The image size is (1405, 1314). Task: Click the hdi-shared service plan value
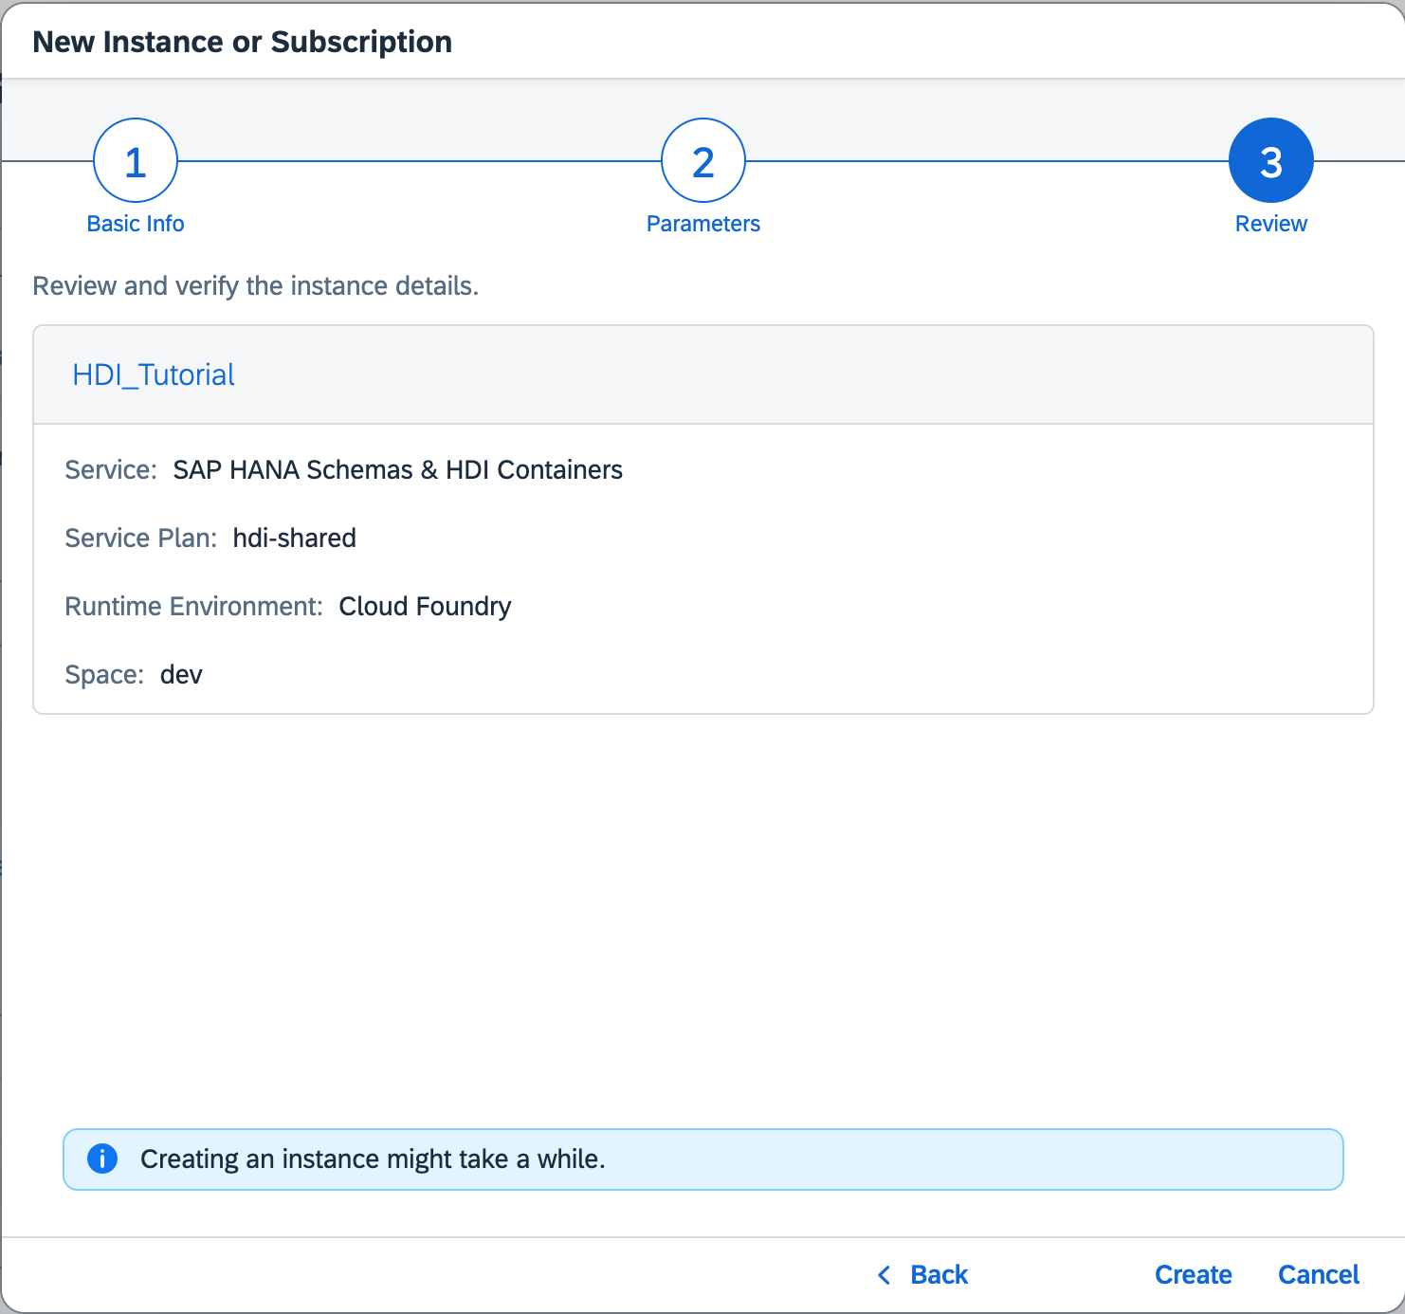coord(295,538)
